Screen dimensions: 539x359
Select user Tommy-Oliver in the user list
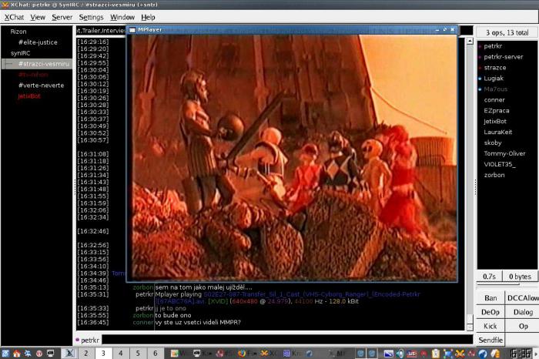pyautogui.click(x=504, y=153)
